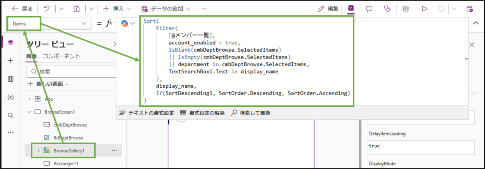
Task: Close the properties pane with X
Action: click(471, 45)
